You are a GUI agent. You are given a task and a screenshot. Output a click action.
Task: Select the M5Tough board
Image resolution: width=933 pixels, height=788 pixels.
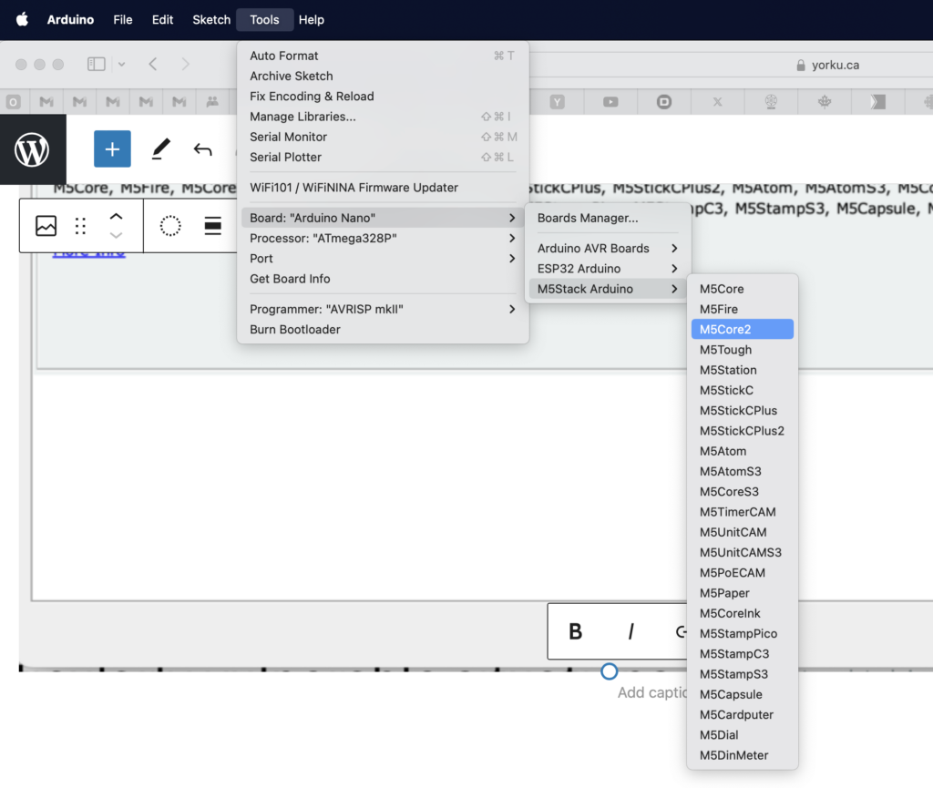tap(742, 350)
